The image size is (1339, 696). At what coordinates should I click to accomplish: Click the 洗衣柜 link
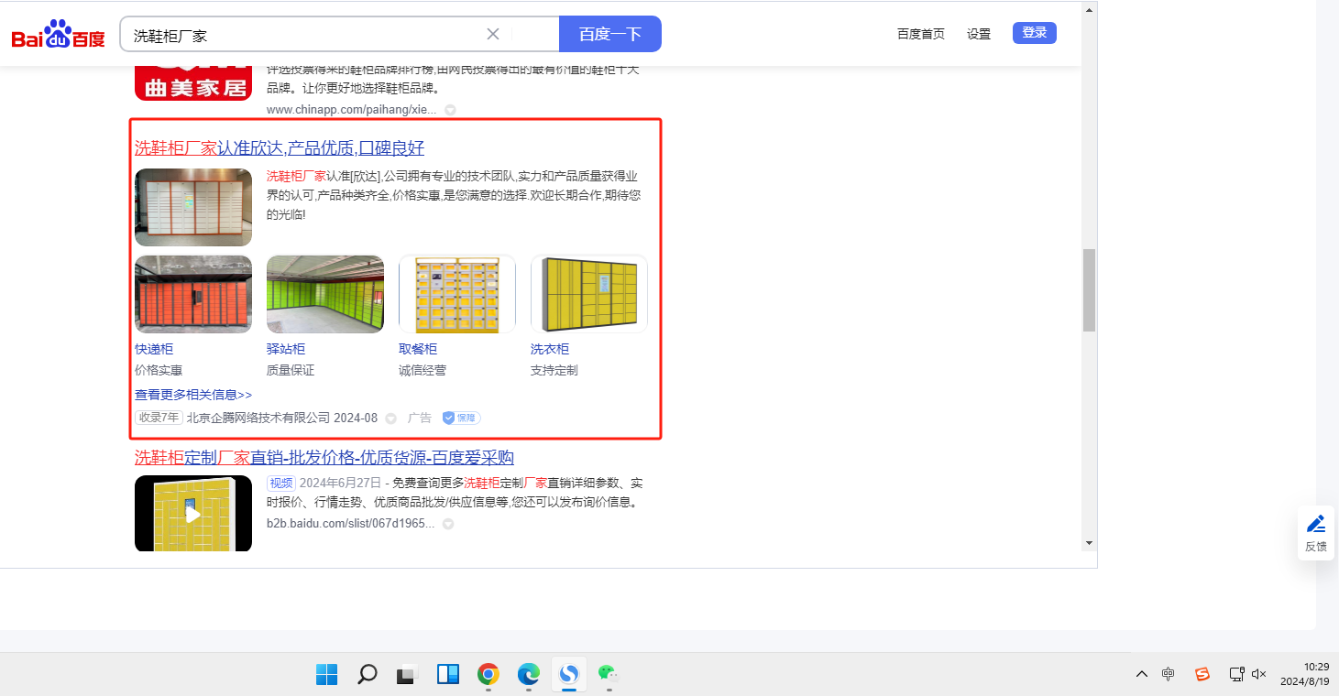click(x=550, y=349)
